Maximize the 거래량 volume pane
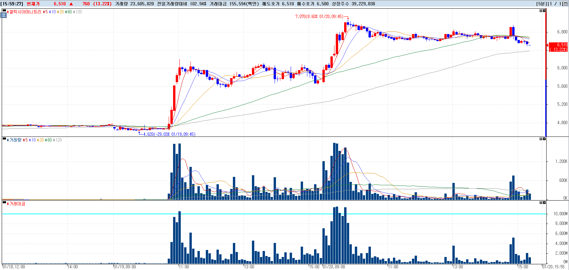Viewport: 569px width, 270px height. pyautogui.click(x=541, y=139)
